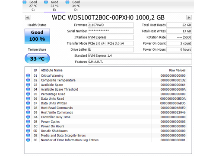
Task: Click Total Host Reads value 22 GB
Action: coord(179,25)
